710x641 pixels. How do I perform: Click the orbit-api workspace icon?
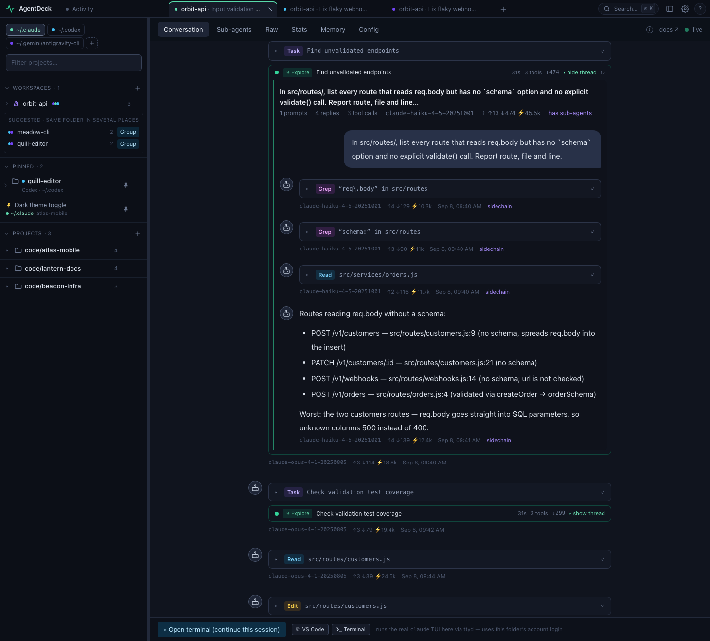point(16,104)
